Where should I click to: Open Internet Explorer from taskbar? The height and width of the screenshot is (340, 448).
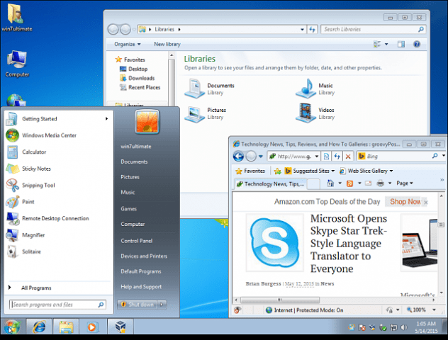point(39,327)
